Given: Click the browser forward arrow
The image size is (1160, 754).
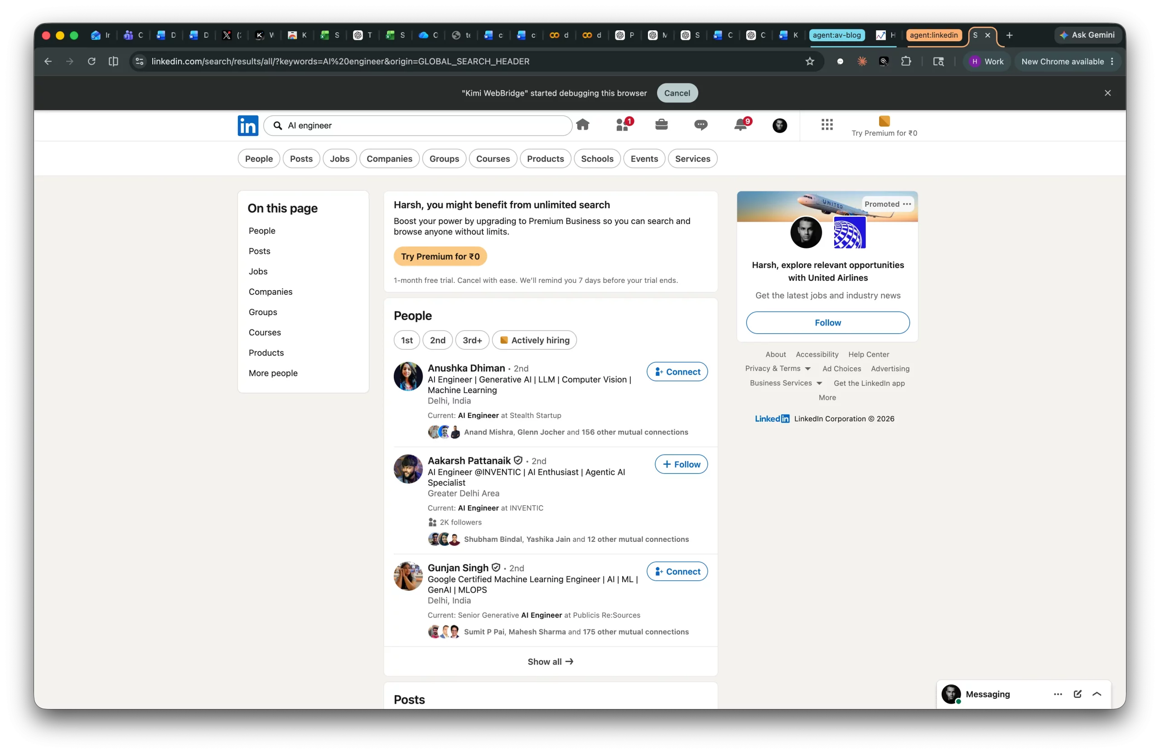Looking at the screenshot, I should click(70, 62).
